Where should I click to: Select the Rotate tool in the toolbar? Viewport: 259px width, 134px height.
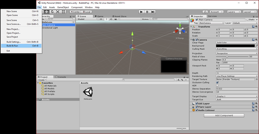(x=52, y=12)
